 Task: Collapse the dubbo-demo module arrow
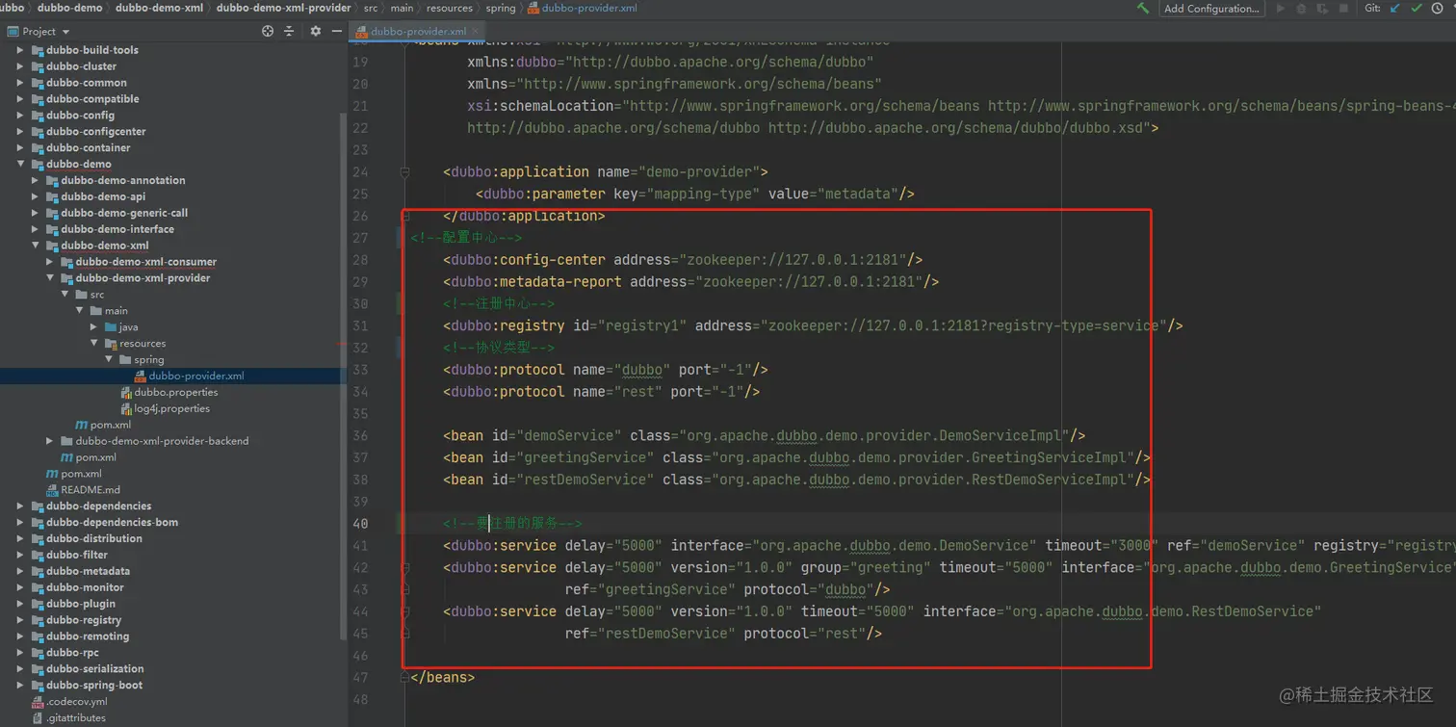tap(20, 164)
